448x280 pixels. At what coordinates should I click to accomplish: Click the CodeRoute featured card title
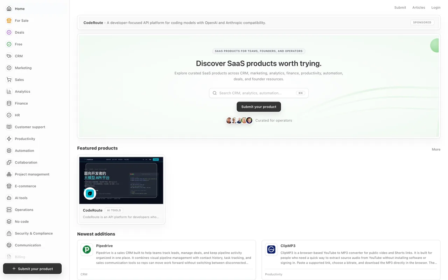93,210
